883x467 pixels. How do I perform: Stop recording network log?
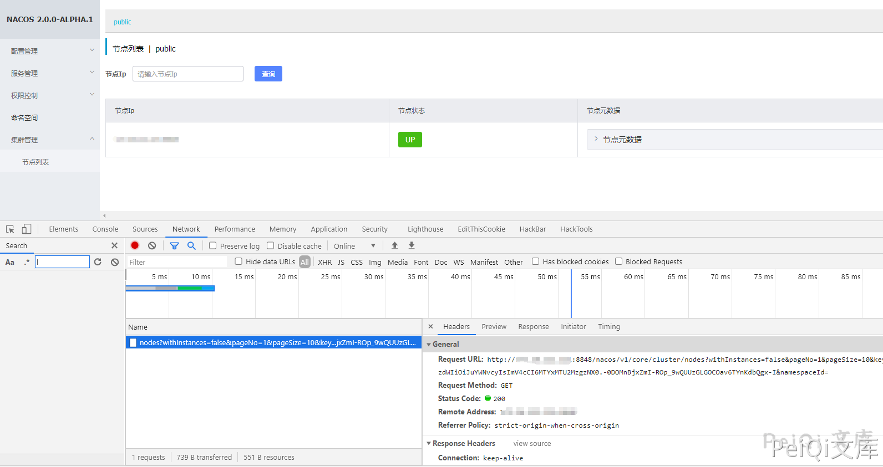135,245
